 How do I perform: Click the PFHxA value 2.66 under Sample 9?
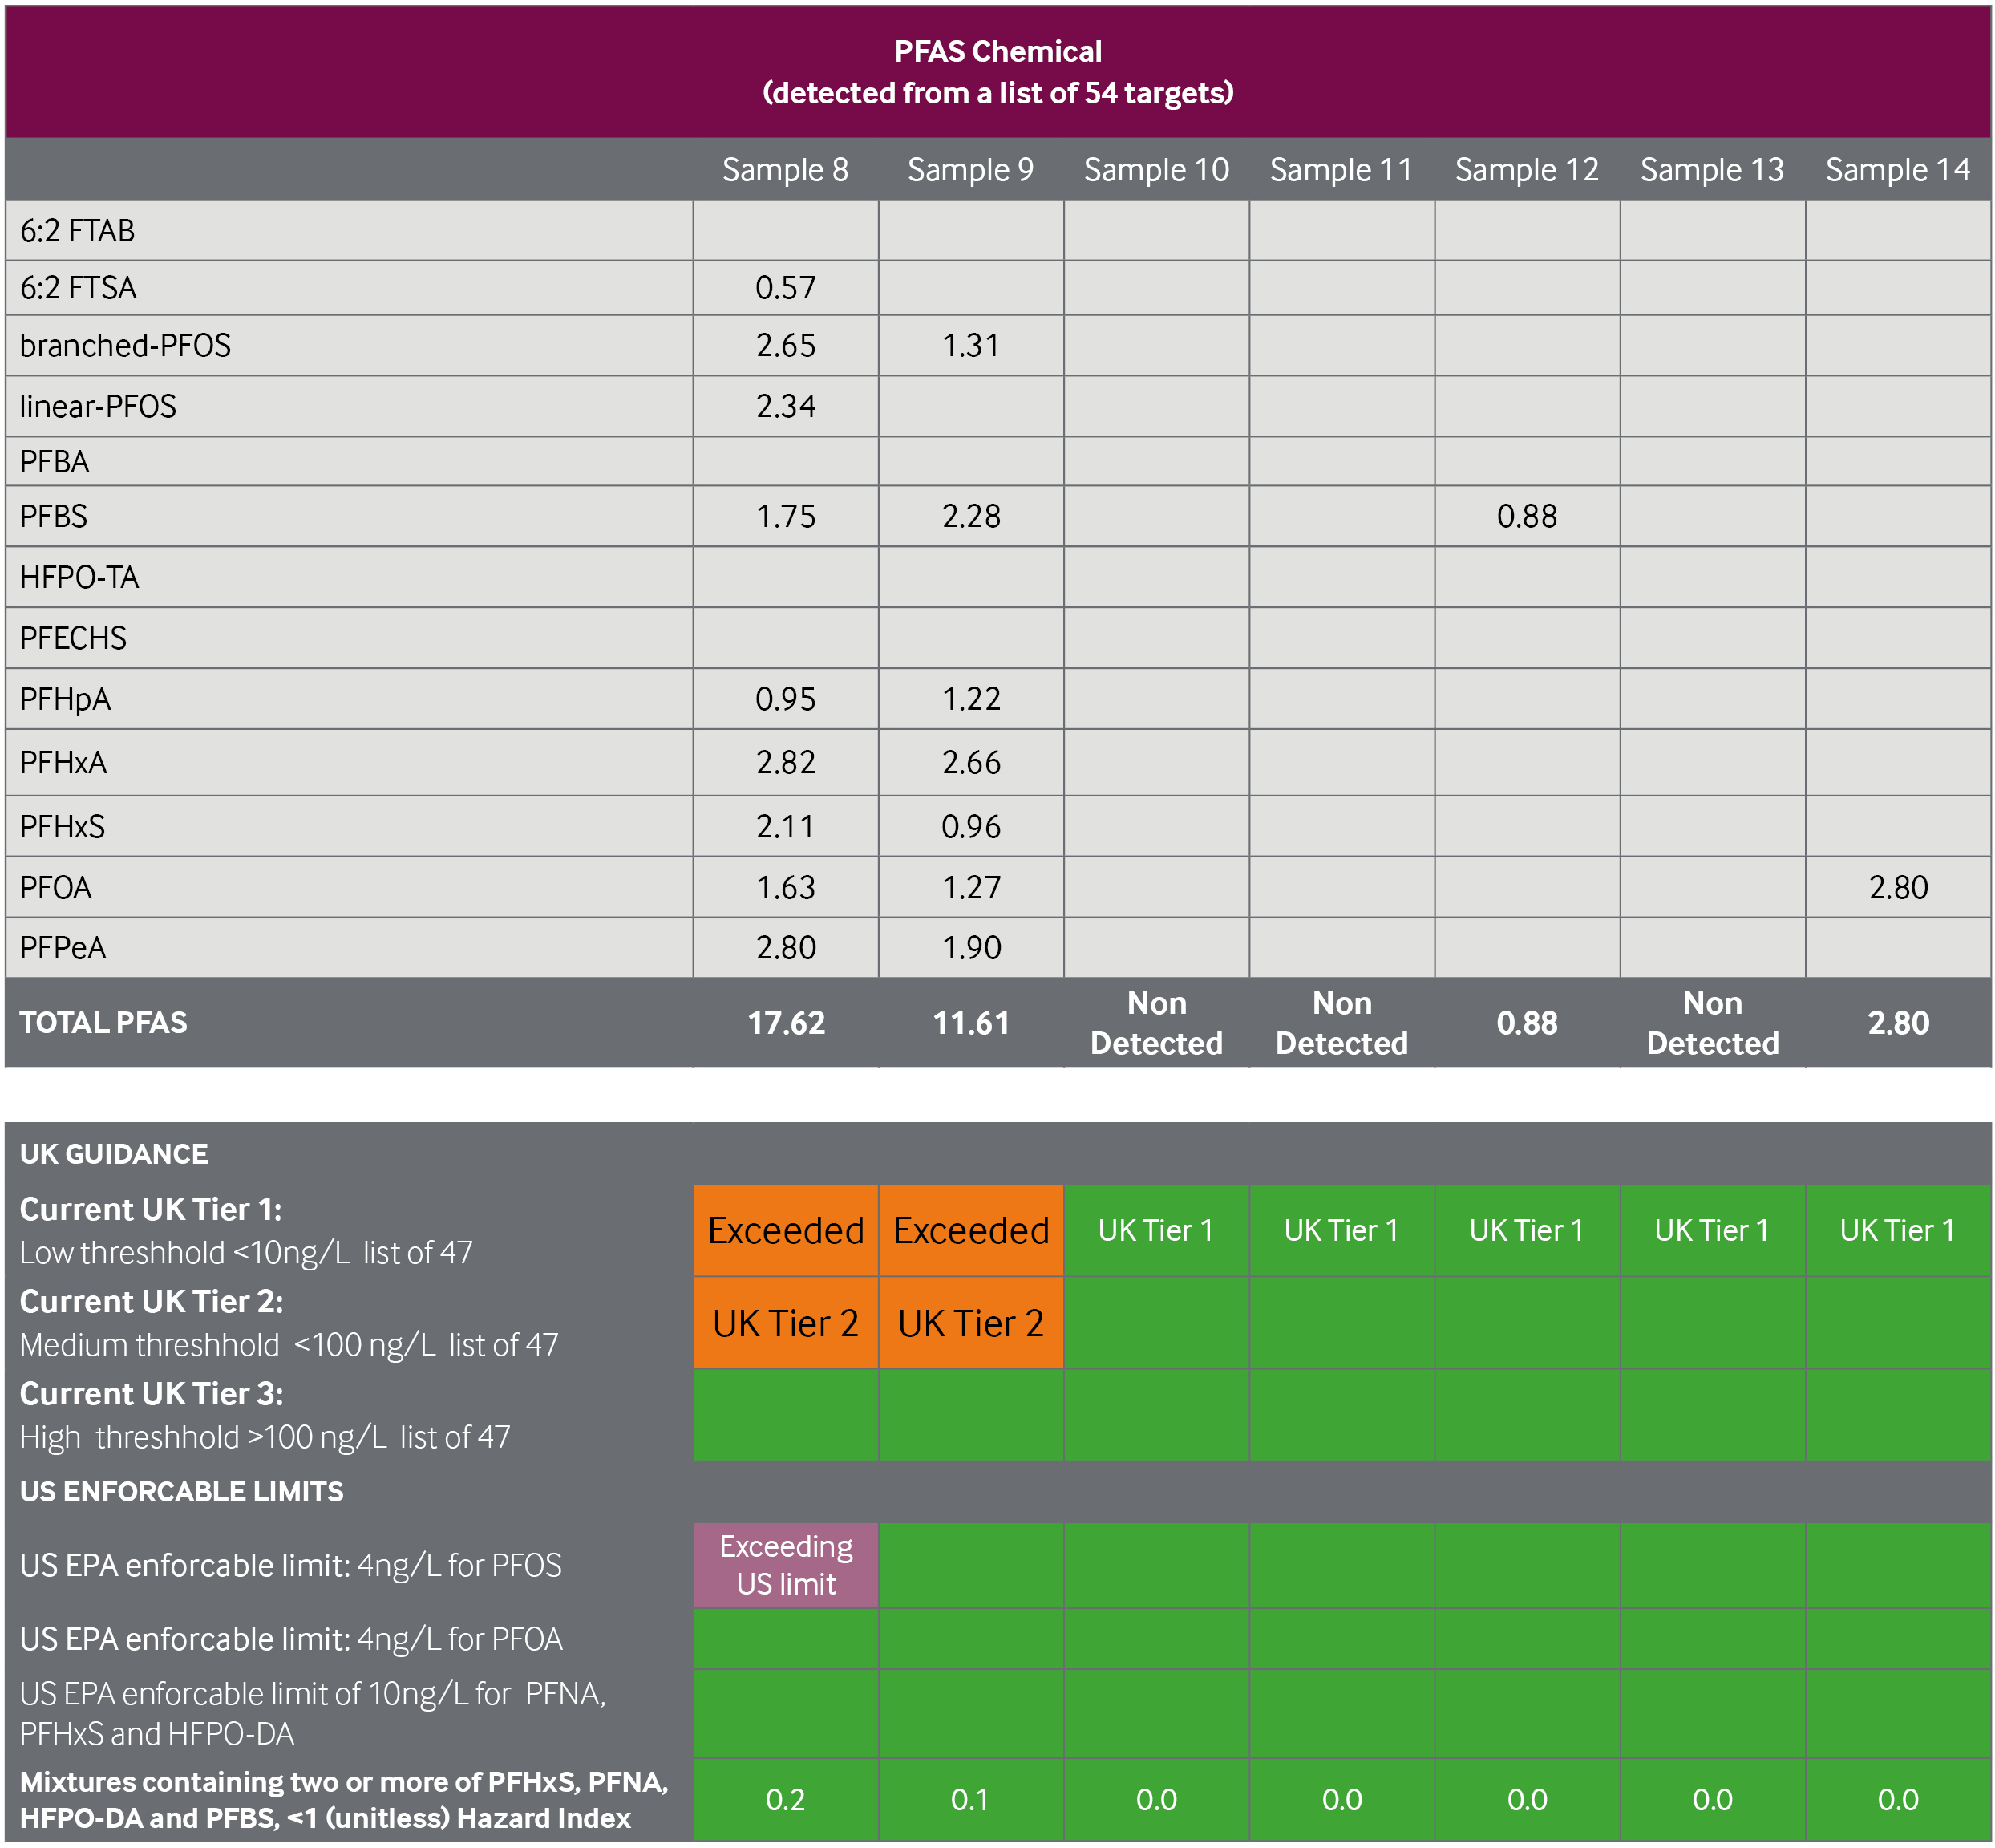[x=970, y=762]
